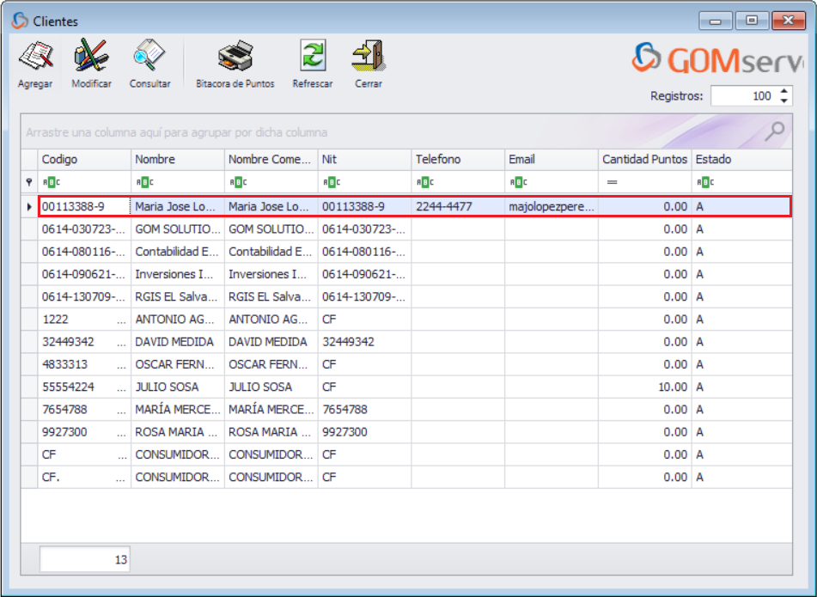Select the Modificar pencil icon
The image size is (817, 597).
[90, 57]
